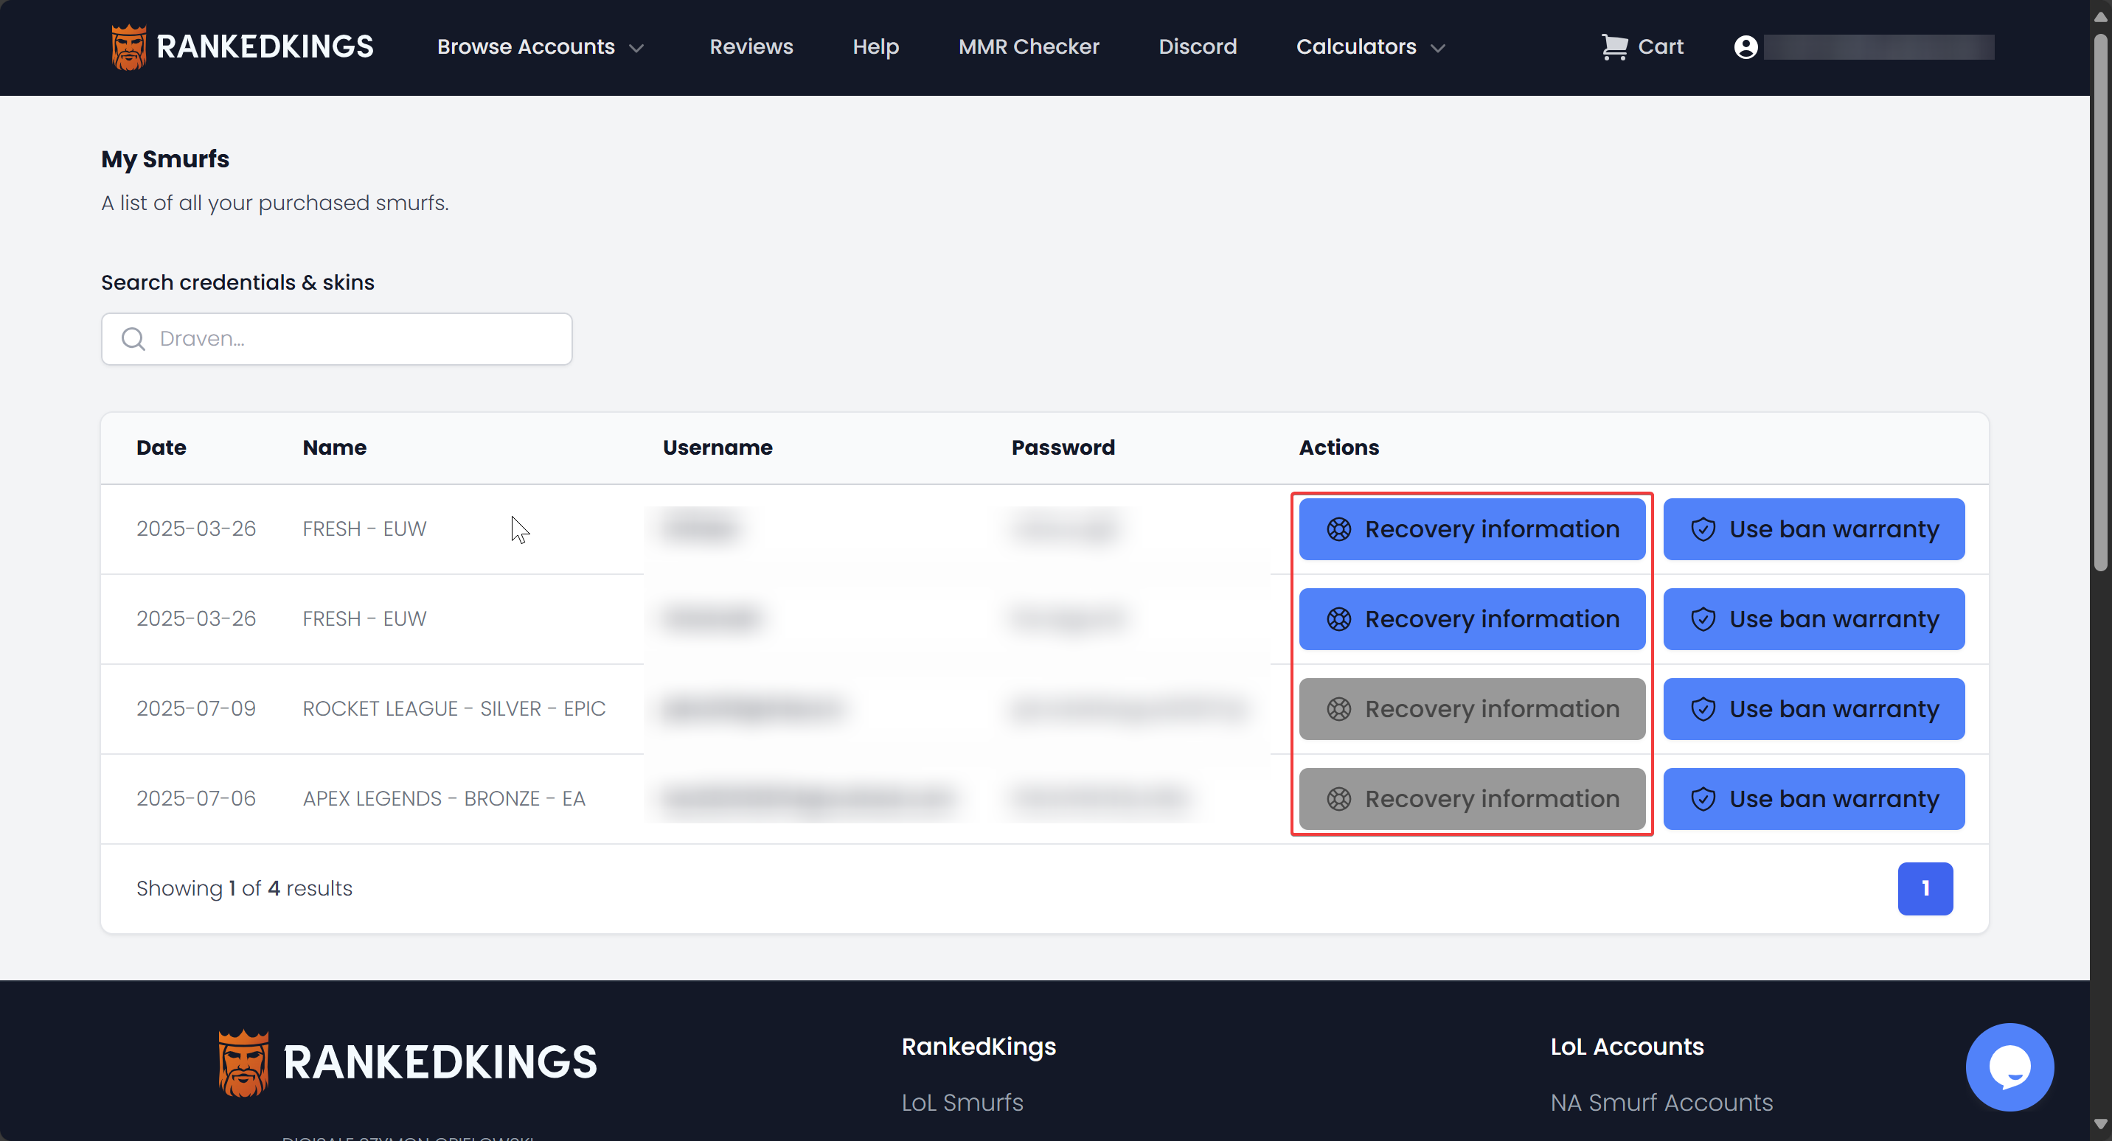Open the NA Smurf Accounts footer link
The height and width of the screenshot is (1141, 2112).
(x=1661, y=1103)
